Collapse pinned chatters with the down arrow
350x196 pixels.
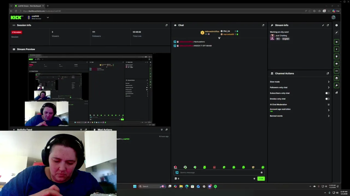(219, 38)
